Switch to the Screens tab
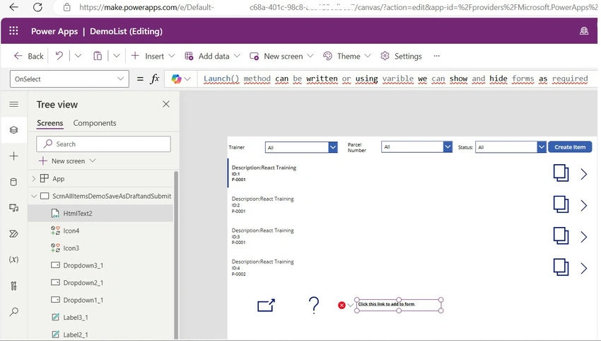The image size is (601, 341). (x=49, y=123)
